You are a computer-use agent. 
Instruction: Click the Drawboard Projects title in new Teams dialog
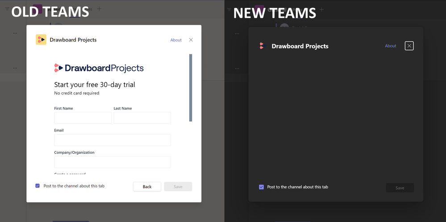coord(300,46)
